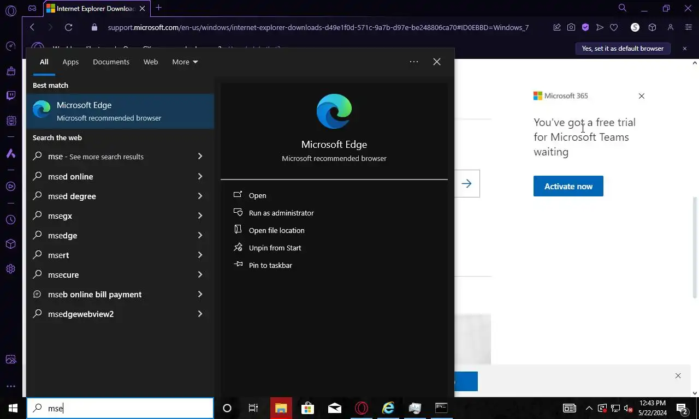Image resolution: width=699 pixels, height=419 pixels.
Task: Expand the 'msedge' suggestion arrow
Action: 200,235
